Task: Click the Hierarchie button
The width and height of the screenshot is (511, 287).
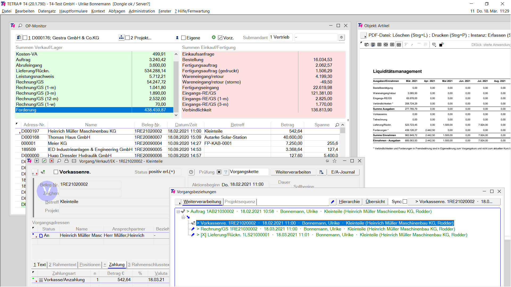Action: tap(349, 202)
